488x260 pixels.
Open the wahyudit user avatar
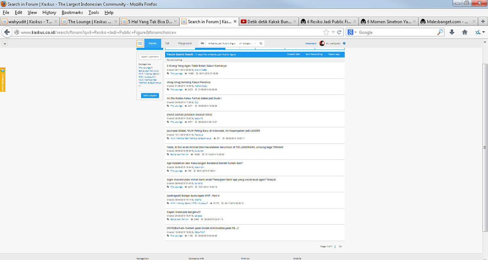tap(322, 43)
